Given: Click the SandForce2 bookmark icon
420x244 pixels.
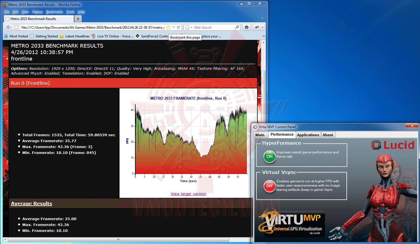Looking at the screenshot, I should click(138, 36).
